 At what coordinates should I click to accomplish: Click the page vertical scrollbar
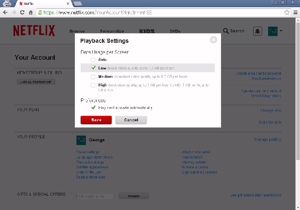tap(298, 91)
